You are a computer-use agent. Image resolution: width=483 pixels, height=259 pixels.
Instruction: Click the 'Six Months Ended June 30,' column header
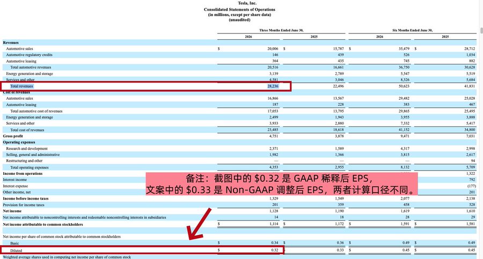(413, 30)
